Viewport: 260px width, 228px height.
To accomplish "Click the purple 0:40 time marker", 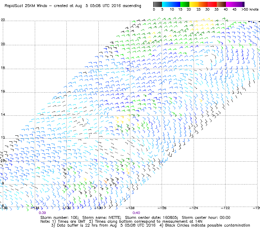I will pos(136,213).
